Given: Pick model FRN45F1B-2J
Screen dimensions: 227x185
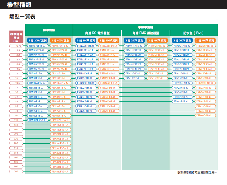Looking at the screenshot, I should point(183,102).
